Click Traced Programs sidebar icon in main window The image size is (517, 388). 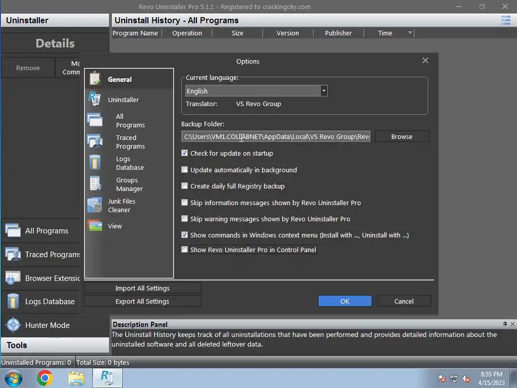click(13, 254)
